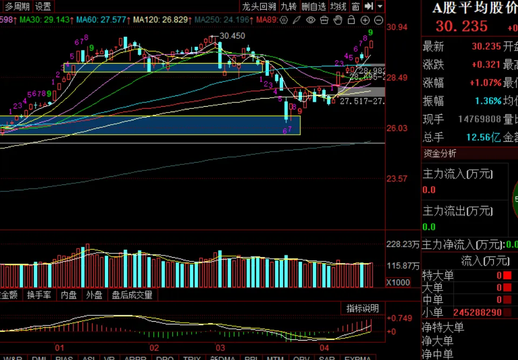The width and height of the screenshot is (518, 360).
Task: Click the 窗 window button
Action: pos(355,6)
